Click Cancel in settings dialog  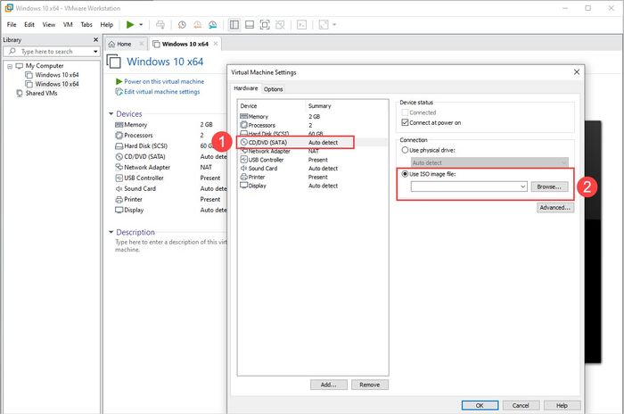tap(521, 405)
